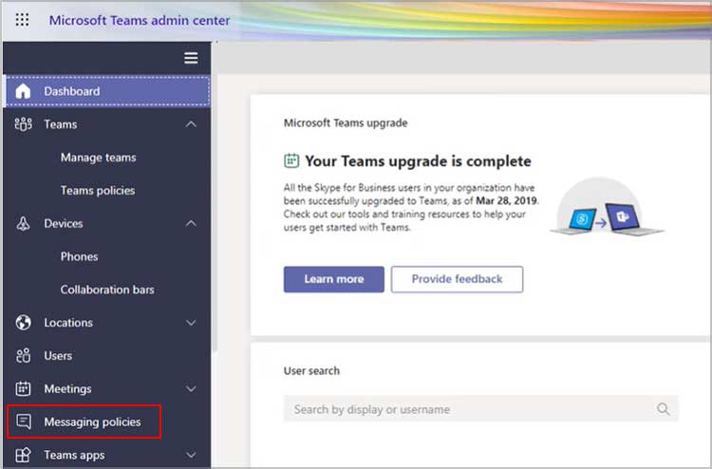This screenshot has width=712, height=469.
Task: Open Collaboration bars
Action: [x=107, y=290]
